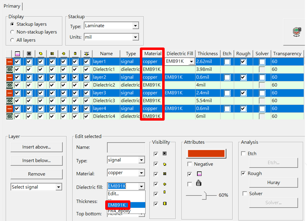This screenshot has height=221, width=307.
Task: Click the component-pins column header icon
Action: click(x=87, y=53)
